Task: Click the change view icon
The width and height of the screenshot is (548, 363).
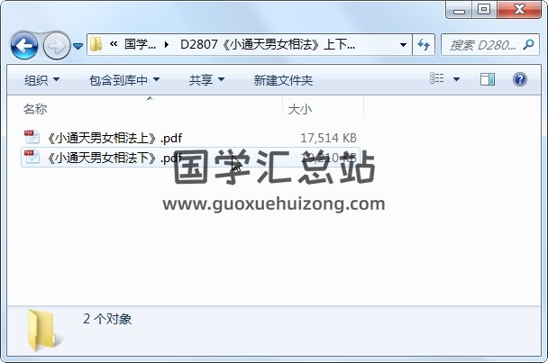Action: pyautogui.click(x=437, y=78)
